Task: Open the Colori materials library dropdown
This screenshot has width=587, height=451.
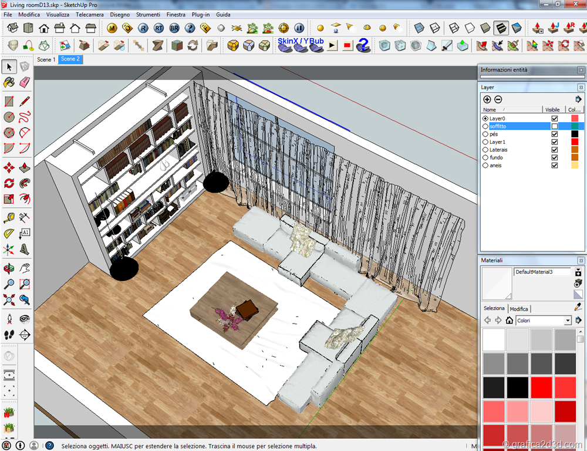Action: click(568, 321)
